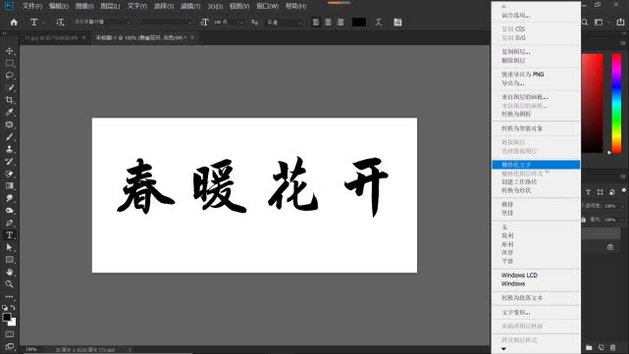This screenshot has height=354, width=629.
Task: Reset default foreground and background colors
Action: [x=5, y=308]
